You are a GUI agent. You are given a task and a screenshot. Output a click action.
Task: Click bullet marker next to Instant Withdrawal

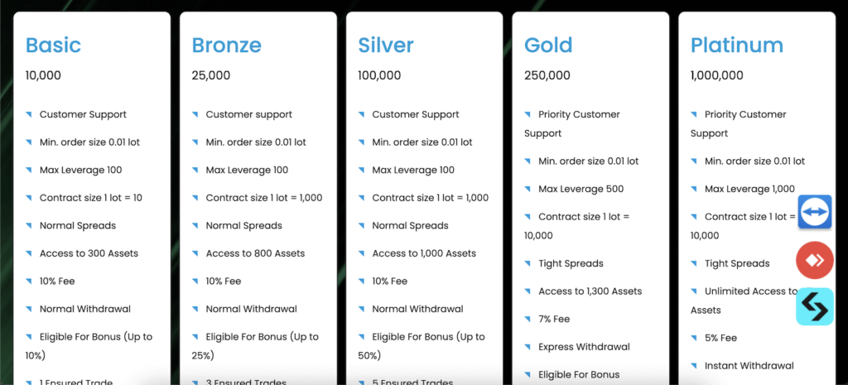click(x=695, y=365)
